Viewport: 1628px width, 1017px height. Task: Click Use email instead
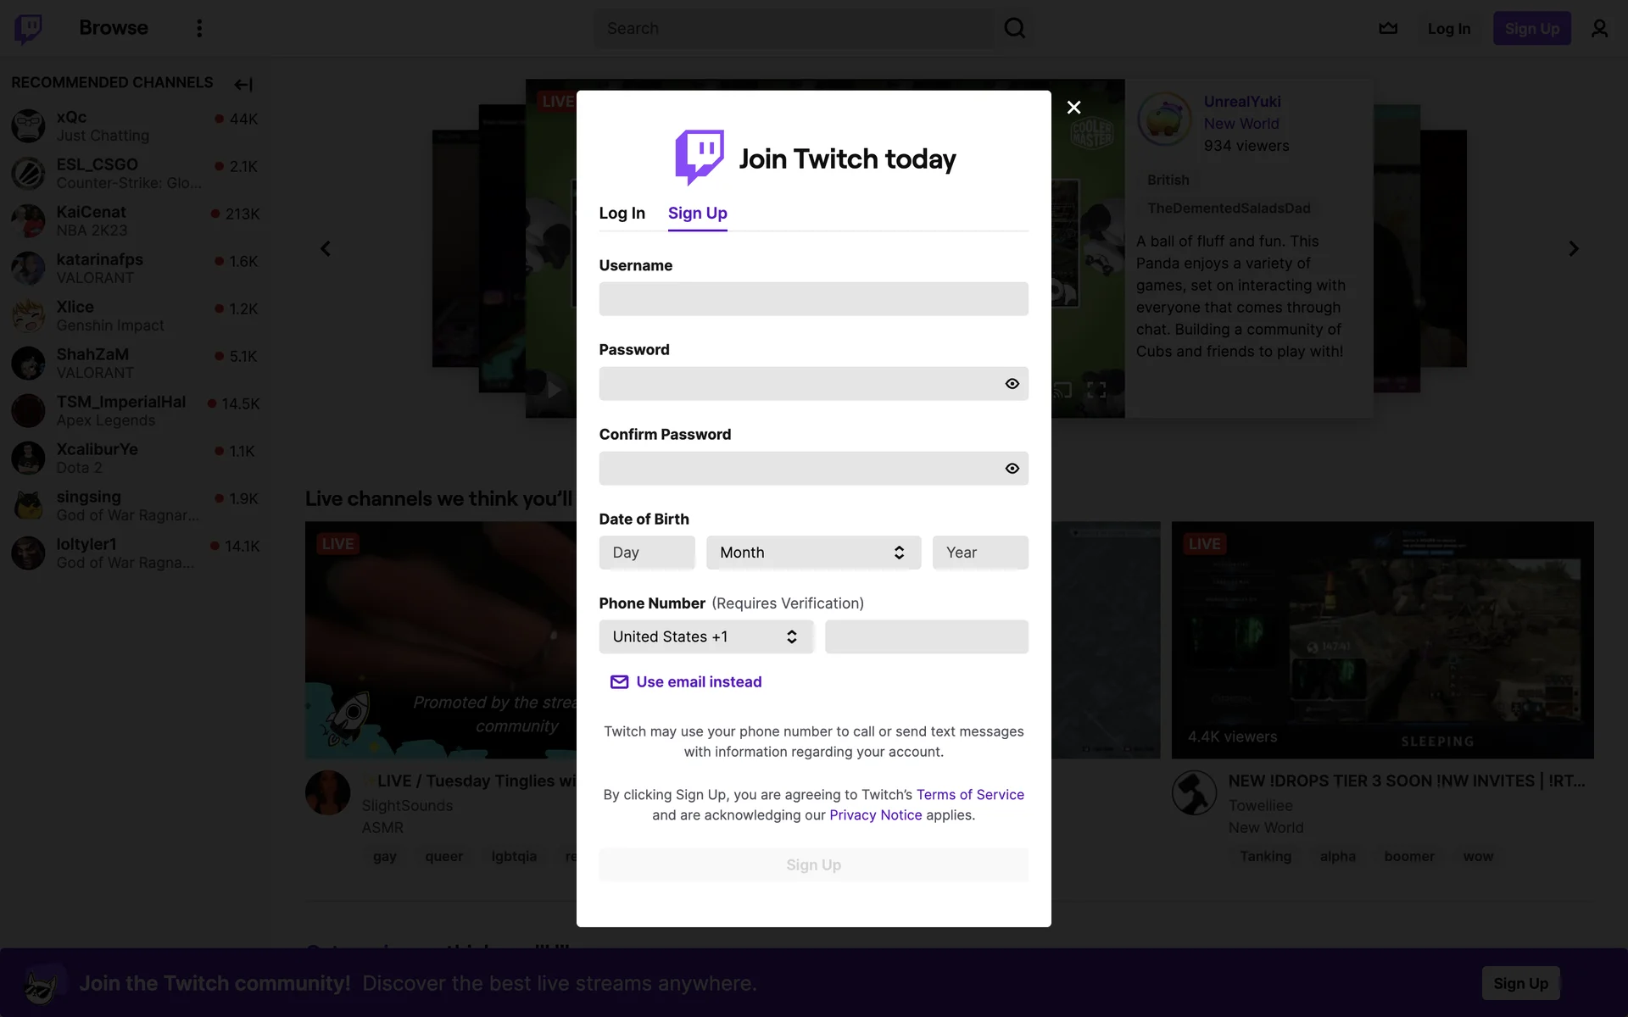[x=698, y=682]
